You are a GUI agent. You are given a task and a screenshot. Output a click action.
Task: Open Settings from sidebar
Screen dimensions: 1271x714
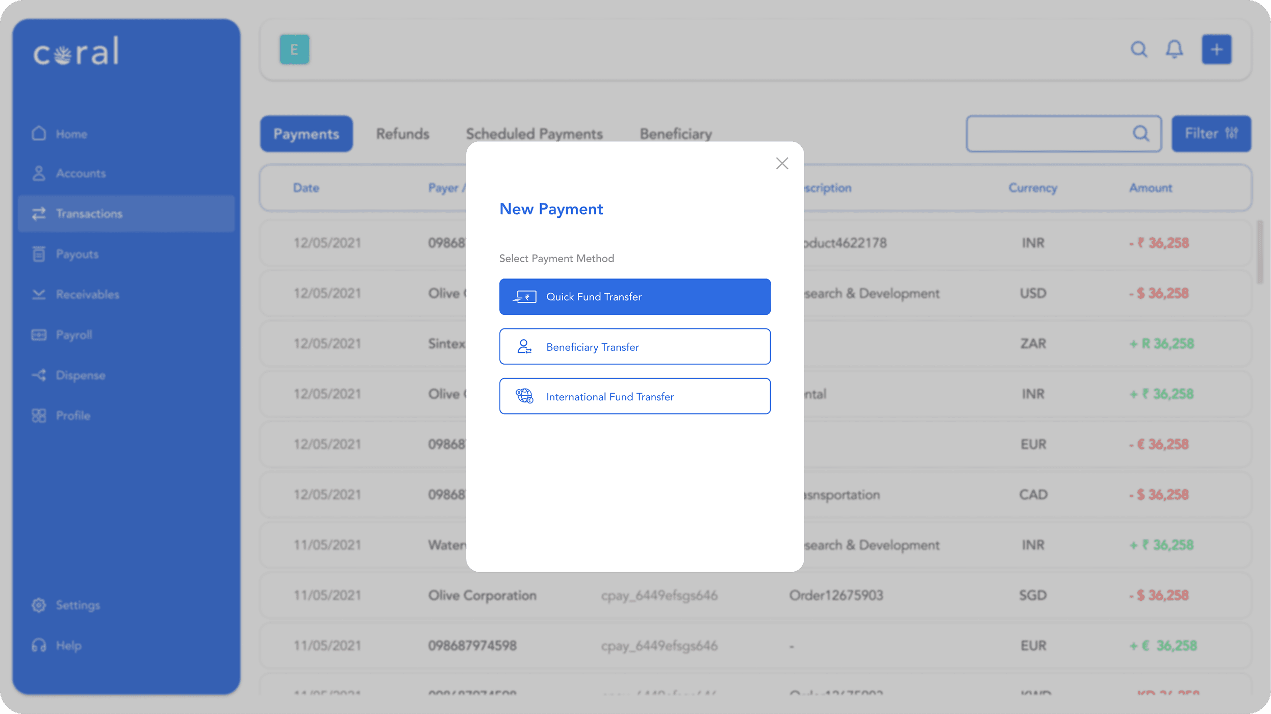click(x=78, y=605)
